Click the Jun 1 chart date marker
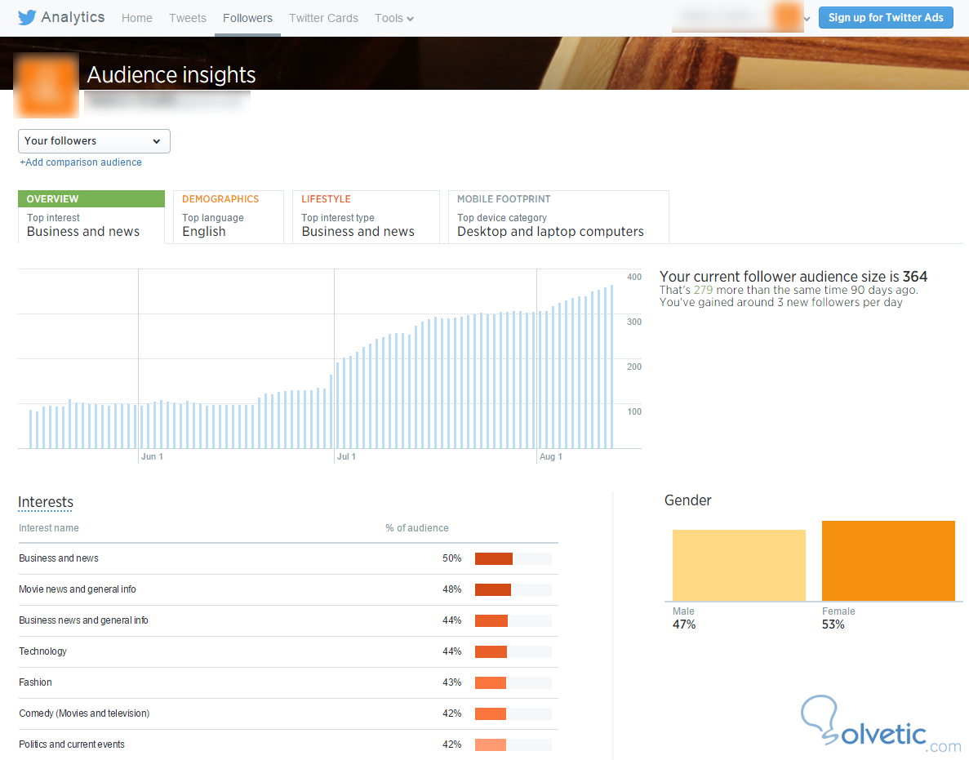 (x=152, y=456)
